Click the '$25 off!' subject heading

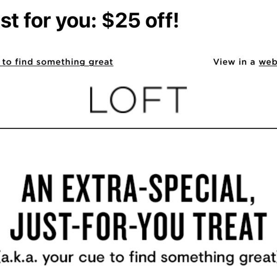141,20
